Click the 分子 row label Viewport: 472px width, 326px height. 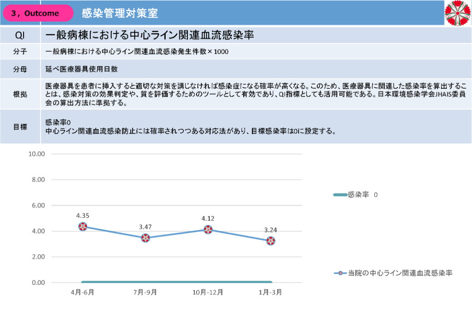(x=20, y=52)
